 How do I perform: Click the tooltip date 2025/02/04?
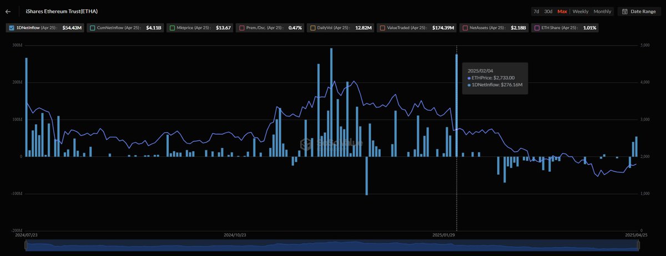tap(481, 70)
